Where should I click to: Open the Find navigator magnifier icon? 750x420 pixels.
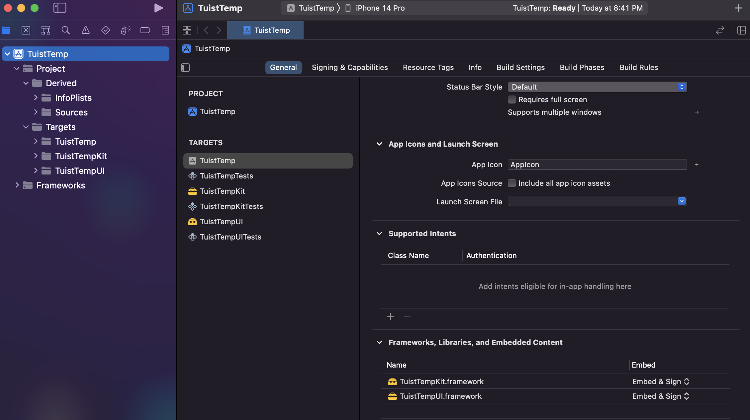click(65, 31)
